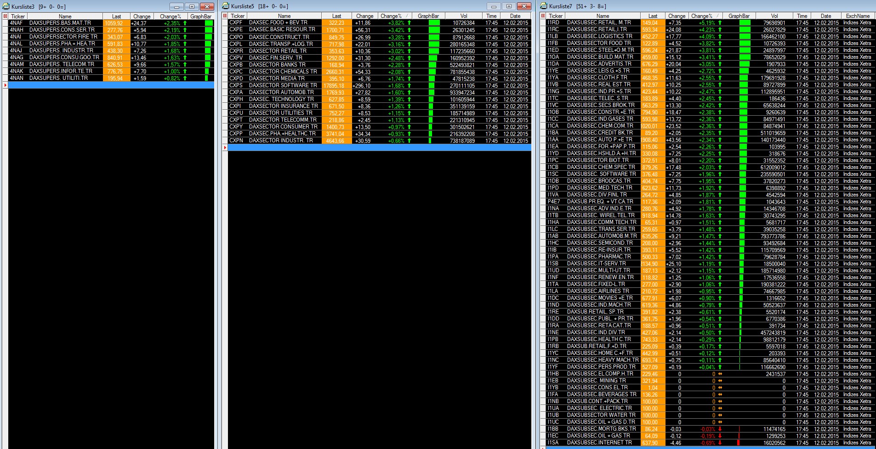Select the DAXSUPERSECTOR FIRE TR row name

(63, 37)
